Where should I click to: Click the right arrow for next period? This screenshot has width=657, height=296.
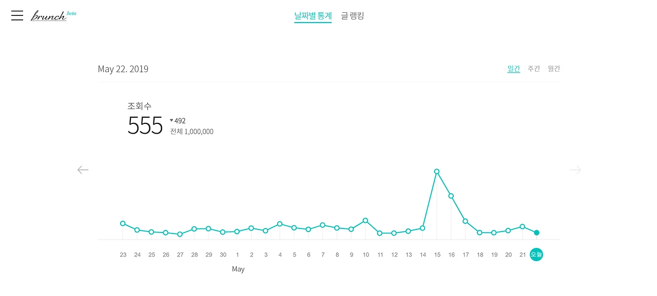(x=575, y=170)
